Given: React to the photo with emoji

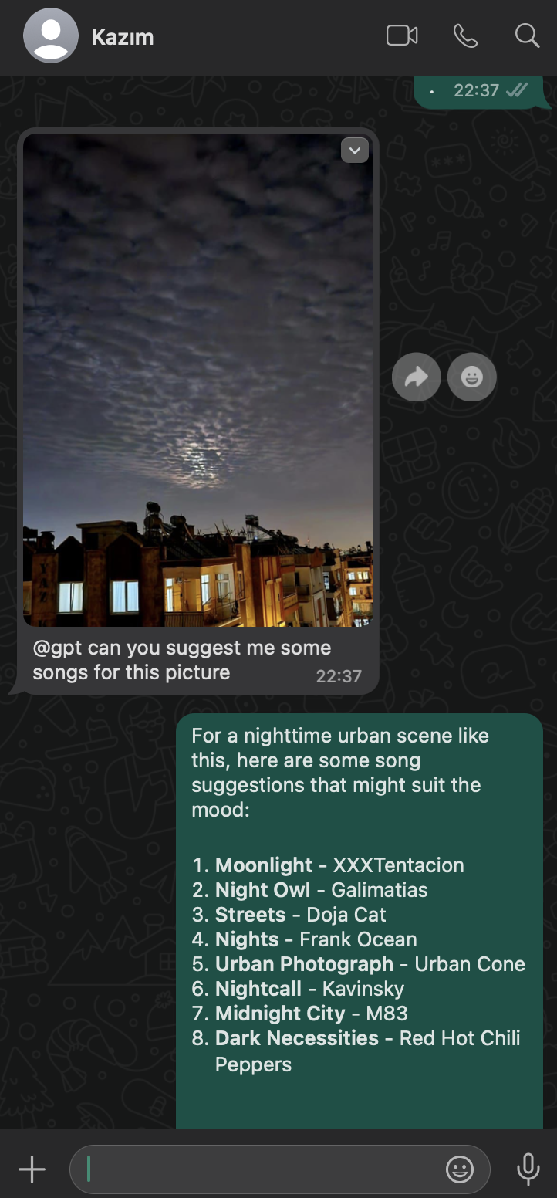Looking at the screenshot, I should [472, 377].
